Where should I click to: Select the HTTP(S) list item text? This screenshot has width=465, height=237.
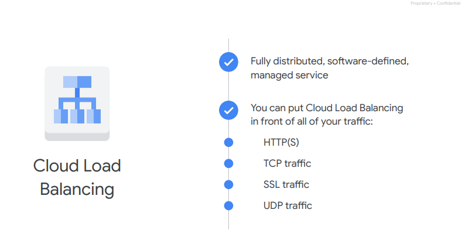click(282, 142)
